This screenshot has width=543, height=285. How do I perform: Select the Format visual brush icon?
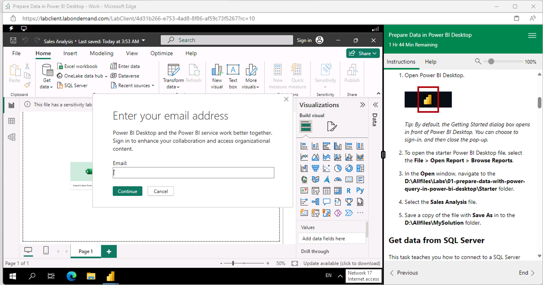[331, 127]
